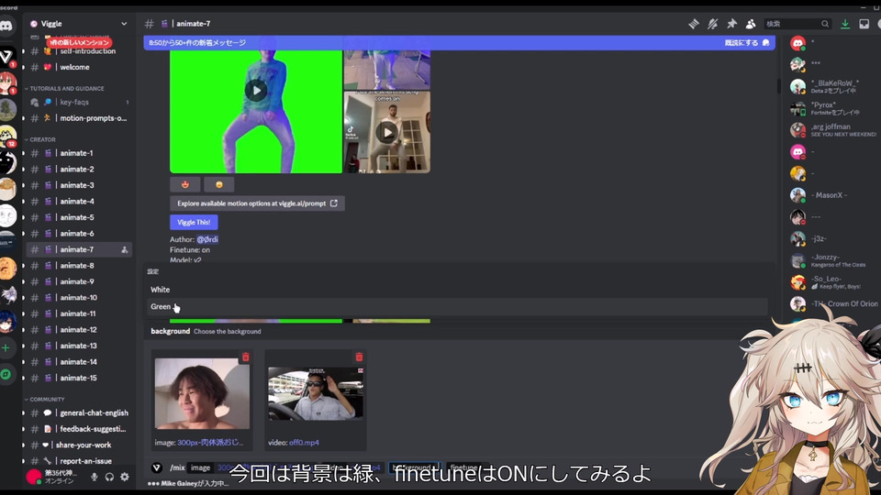The height and width of the screenshot is (495, 881).
Task: Click the second emoji reaction under video
Action: point(218,184)
